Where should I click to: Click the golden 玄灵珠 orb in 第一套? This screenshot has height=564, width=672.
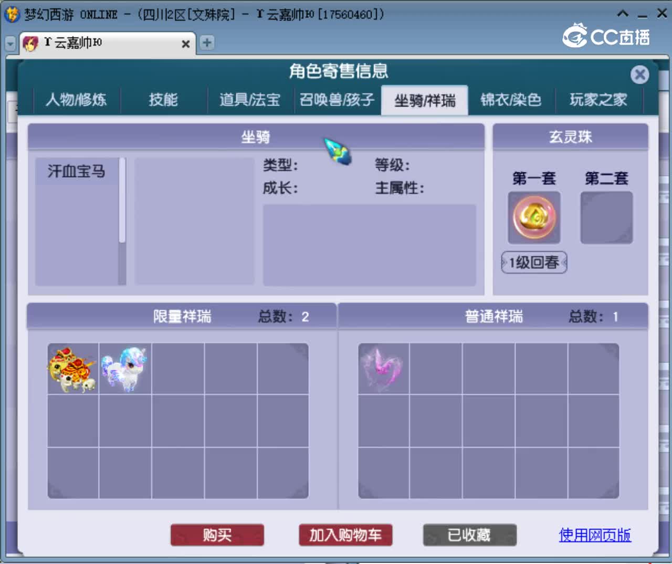click(534, 217)
